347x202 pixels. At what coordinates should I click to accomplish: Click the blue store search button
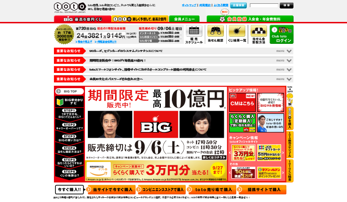pos(238,5)
